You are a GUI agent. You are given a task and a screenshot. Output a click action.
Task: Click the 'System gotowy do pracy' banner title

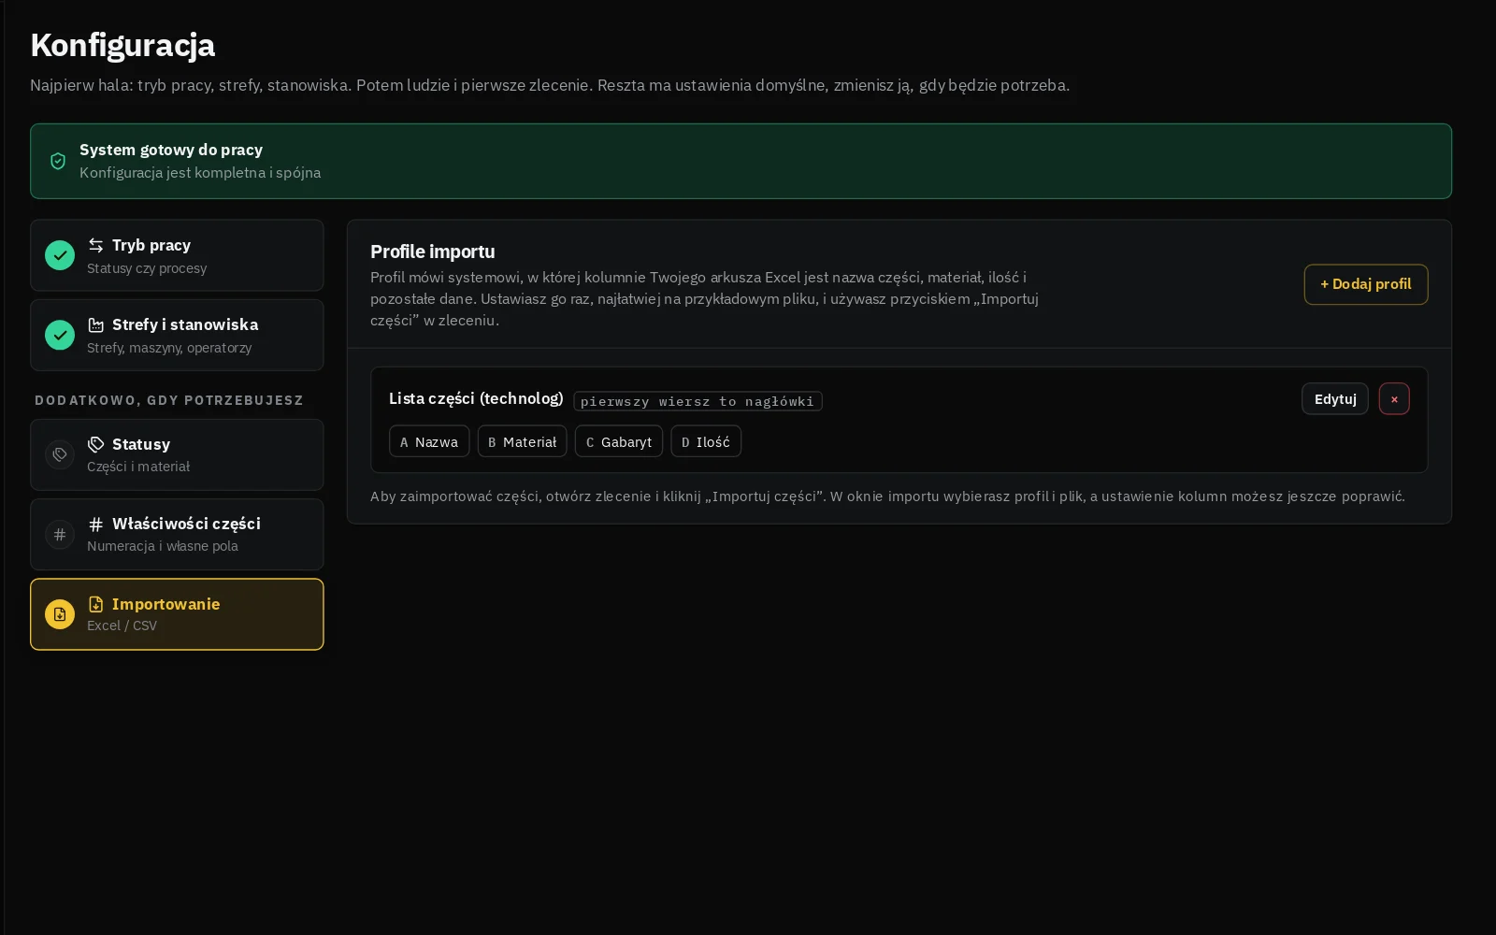point(171,150)
